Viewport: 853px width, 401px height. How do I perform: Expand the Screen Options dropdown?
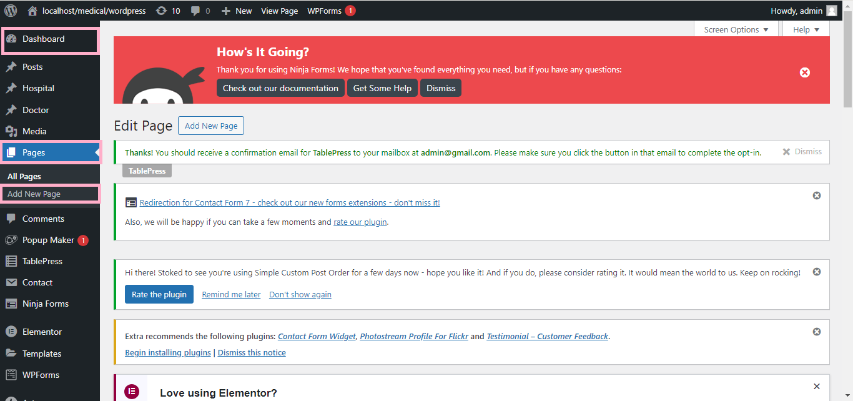pos(736,29)
